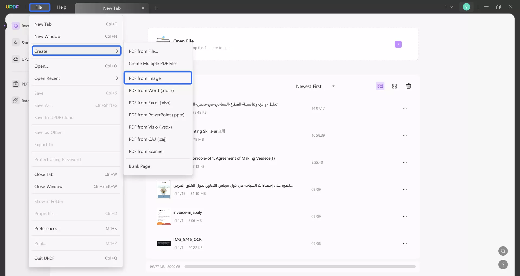Open the help question mark button
520x276 pixels.
coord(503,264)
